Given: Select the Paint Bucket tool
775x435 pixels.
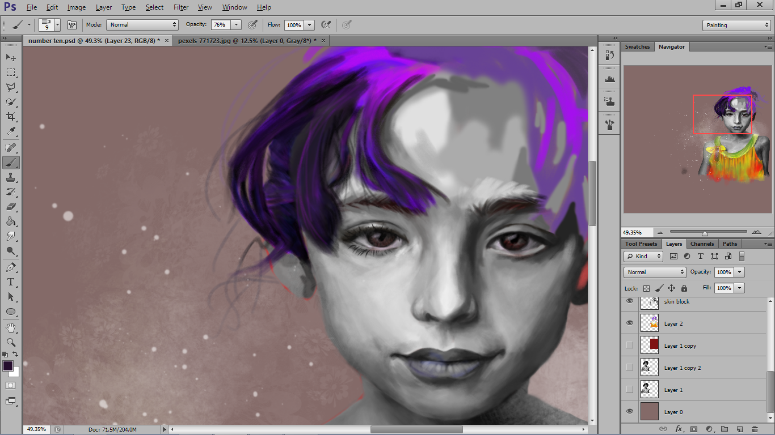Looking at the screenshot, I should (x=11, y=221).
